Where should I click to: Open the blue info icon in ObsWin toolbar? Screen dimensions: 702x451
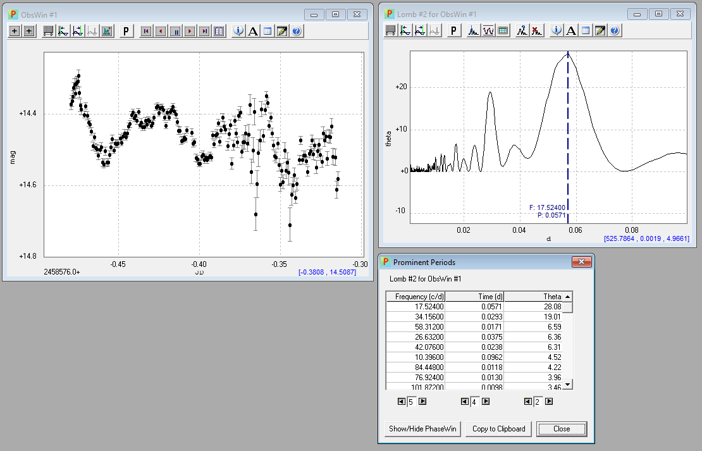coord(238,31)
